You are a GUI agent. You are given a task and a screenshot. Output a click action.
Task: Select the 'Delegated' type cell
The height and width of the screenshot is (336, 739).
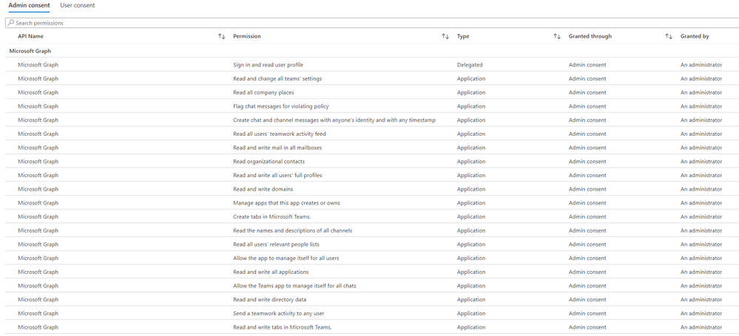[x=471, y=65]
